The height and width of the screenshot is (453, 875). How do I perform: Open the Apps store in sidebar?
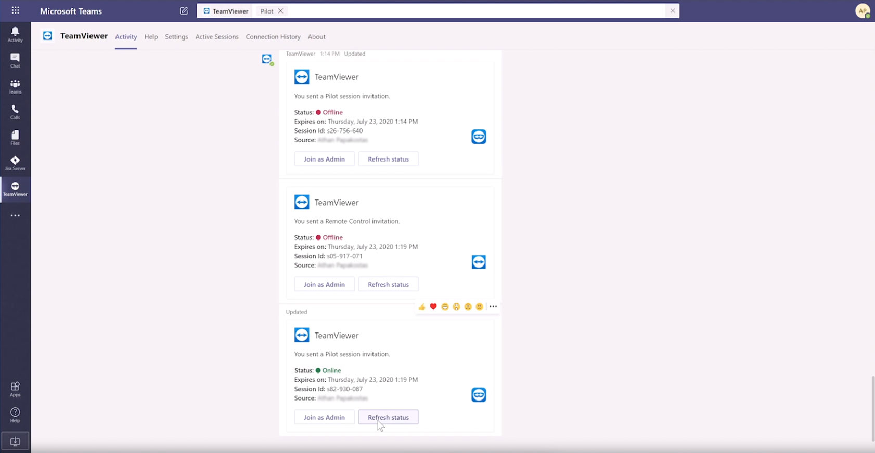15,389
